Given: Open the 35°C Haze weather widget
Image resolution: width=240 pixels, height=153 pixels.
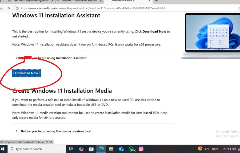Looking at the screenshot, I should point(208,149).
